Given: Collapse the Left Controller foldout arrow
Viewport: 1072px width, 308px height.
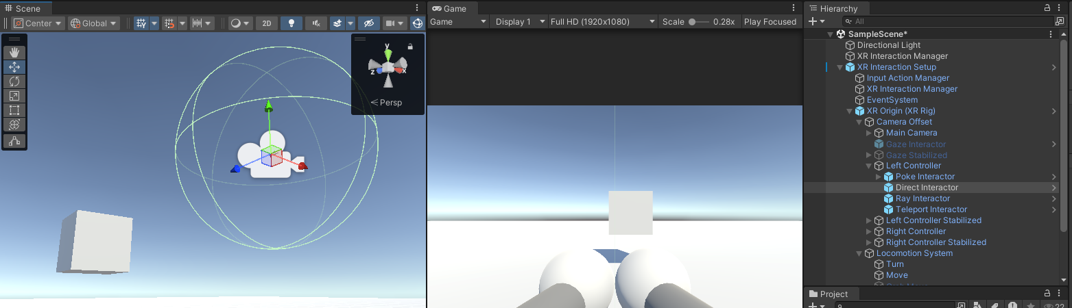Looking at the screenshot, I should pos(868,166).
